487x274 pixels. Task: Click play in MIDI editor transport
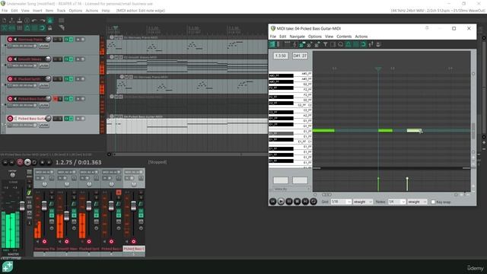pos(281,202)
